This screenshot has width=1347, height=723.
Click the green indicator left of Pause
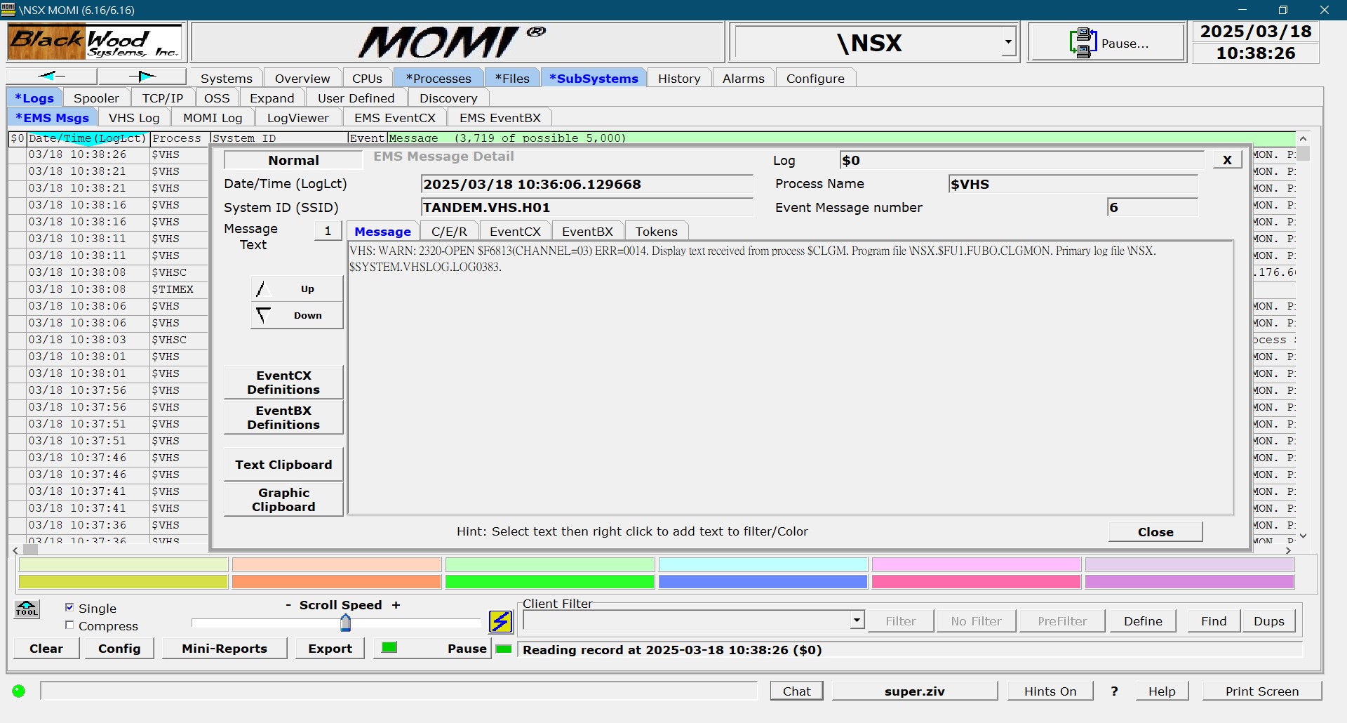click(x=389, y=647)
